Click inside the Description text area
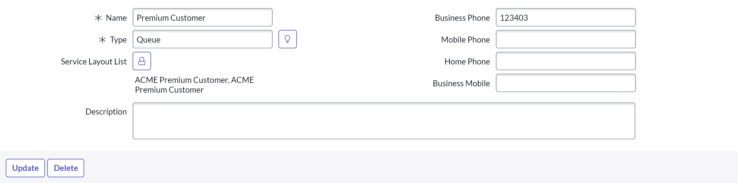 tap(384, 121)
